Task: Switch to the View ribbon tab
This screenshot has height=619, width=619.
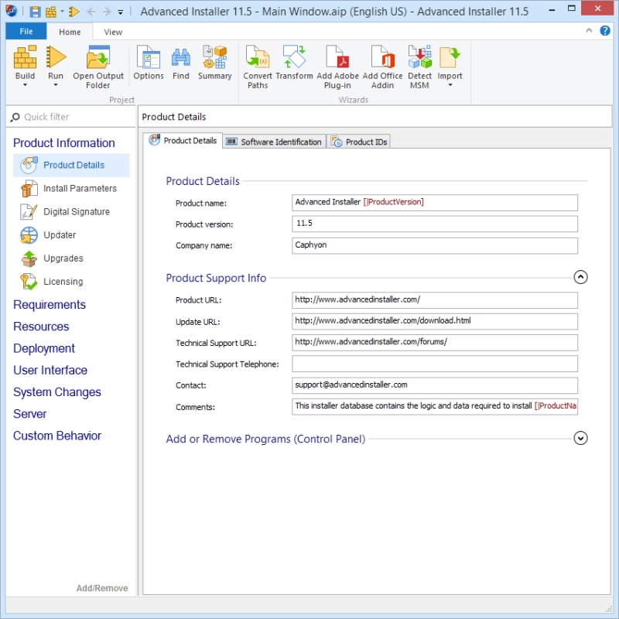Action: coord(113,32)
